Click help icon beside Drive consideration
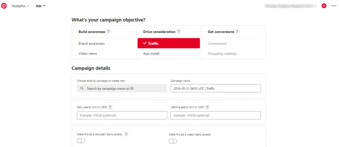The width and height of the screenshot is (339, 147). 178,31
